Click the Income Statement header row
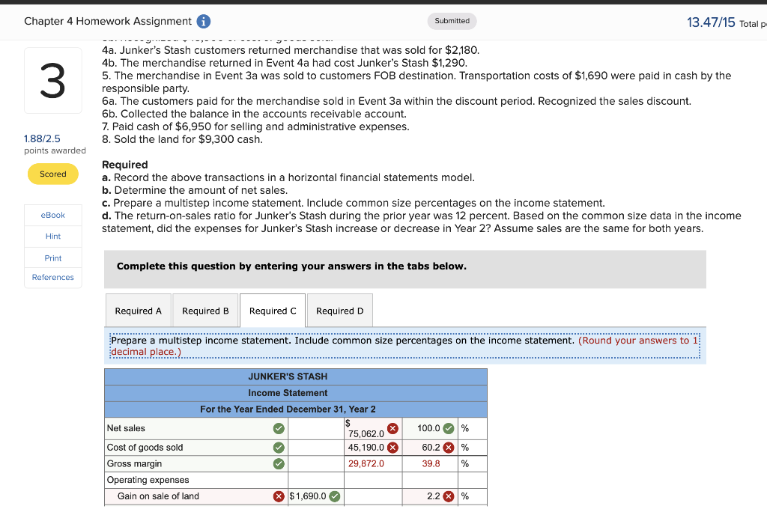767x512 pixels. [x=295, y=393]
